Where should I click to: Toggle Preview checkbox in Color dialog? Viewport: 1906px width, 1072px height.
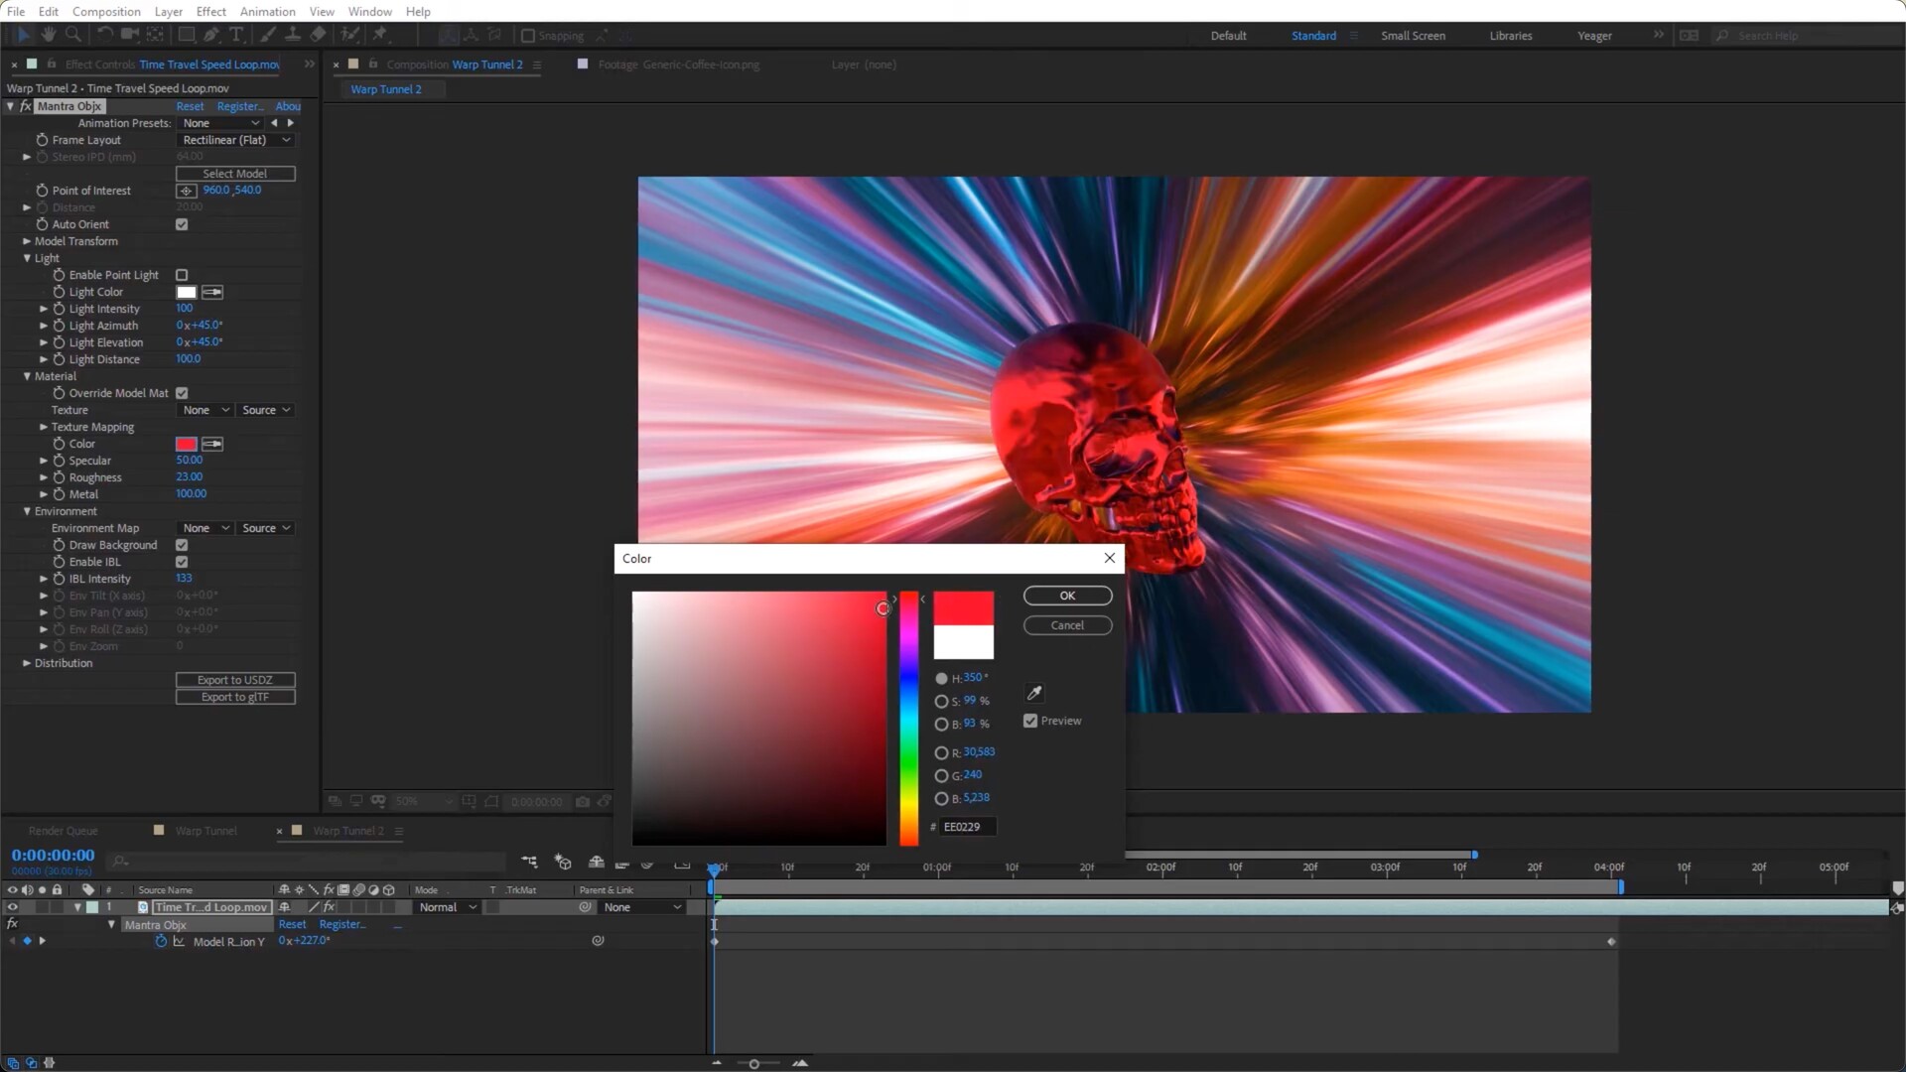tap(1030, 721)
